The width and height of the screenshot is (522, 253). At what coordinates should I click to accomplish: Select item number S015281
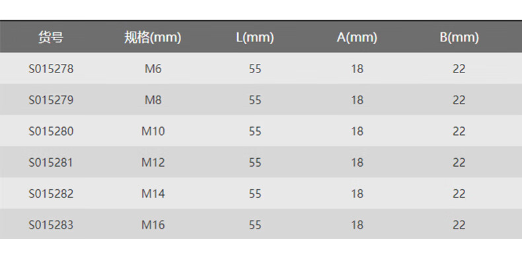(51, 162)
